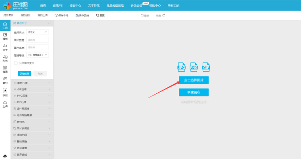This screenshot has height=159, width=301.
Task: Open 帮助中心 in top navigation
Action: pyautogui.click(x=155, y=6)
